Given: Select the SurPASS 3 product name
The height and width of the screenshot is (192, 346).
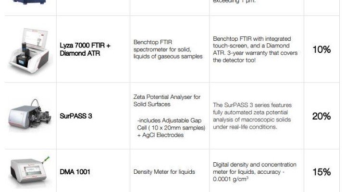Looking at the screenshot, I should 76,116.
